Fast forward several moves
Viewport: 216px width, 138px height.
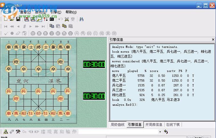(37, 26)
